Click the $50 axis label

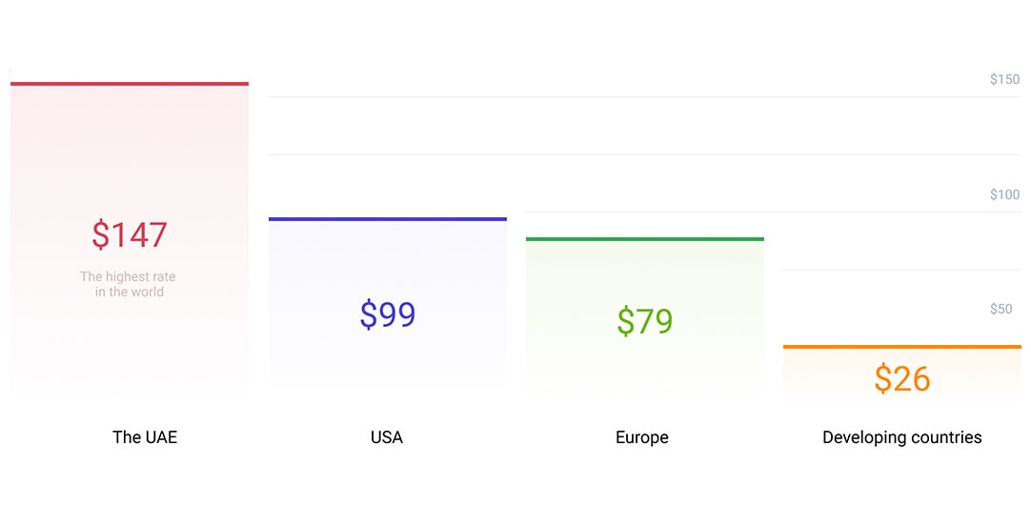click(x=1001, y=309)
